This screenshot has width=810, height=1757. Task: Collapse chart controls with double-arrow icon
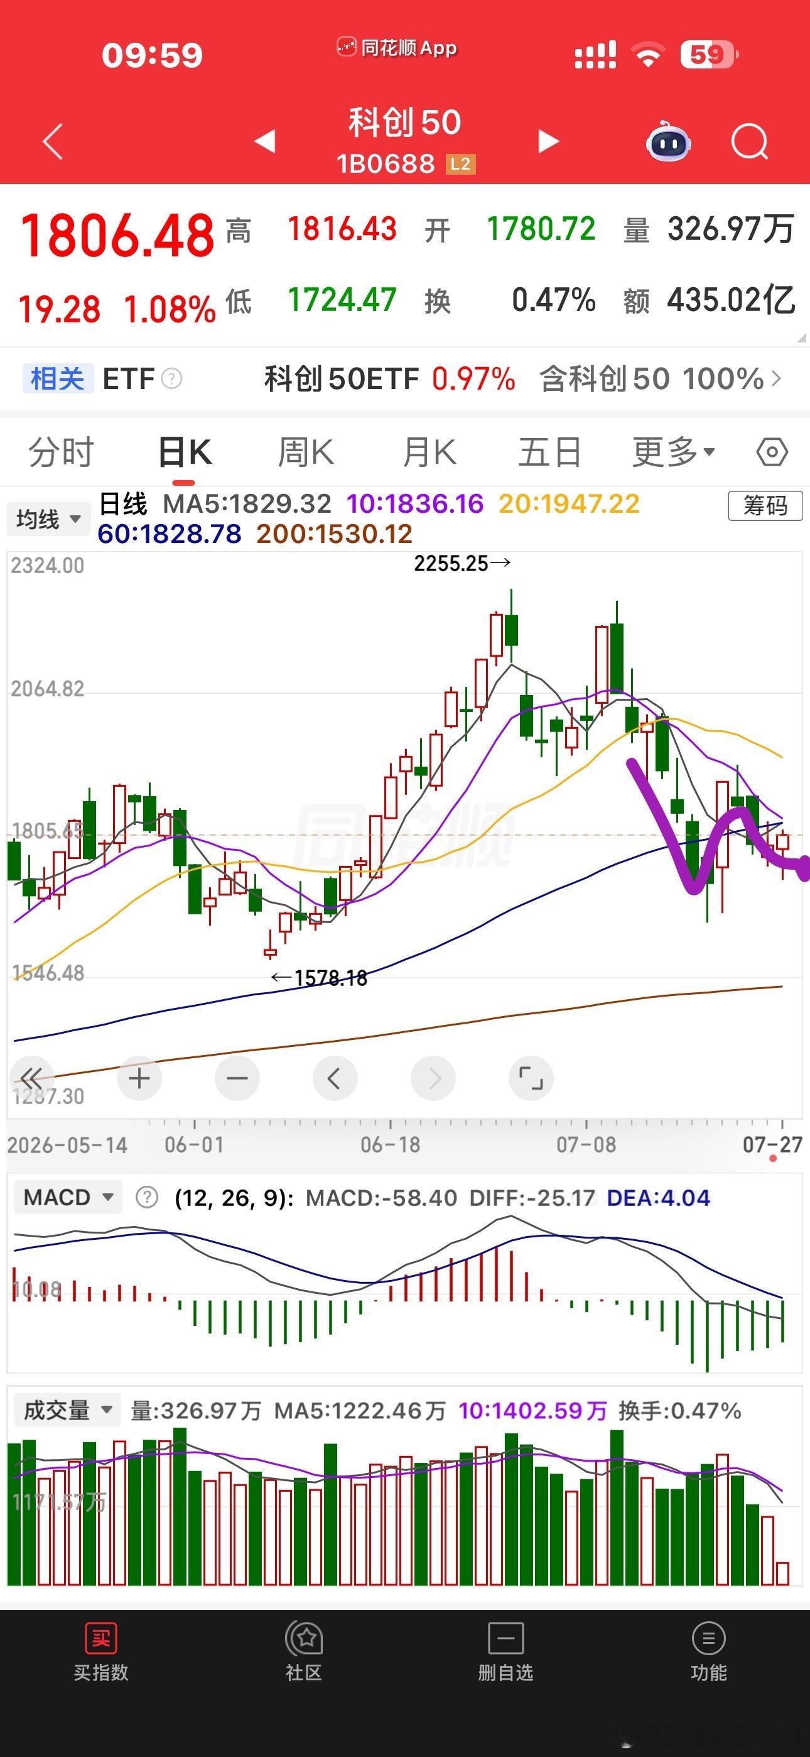31,1078
